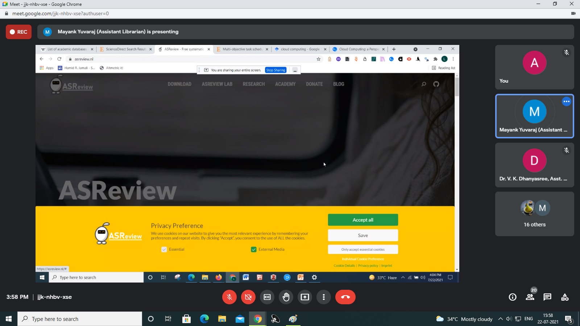Click GitHub icon on ASReview site

(436, 84)
